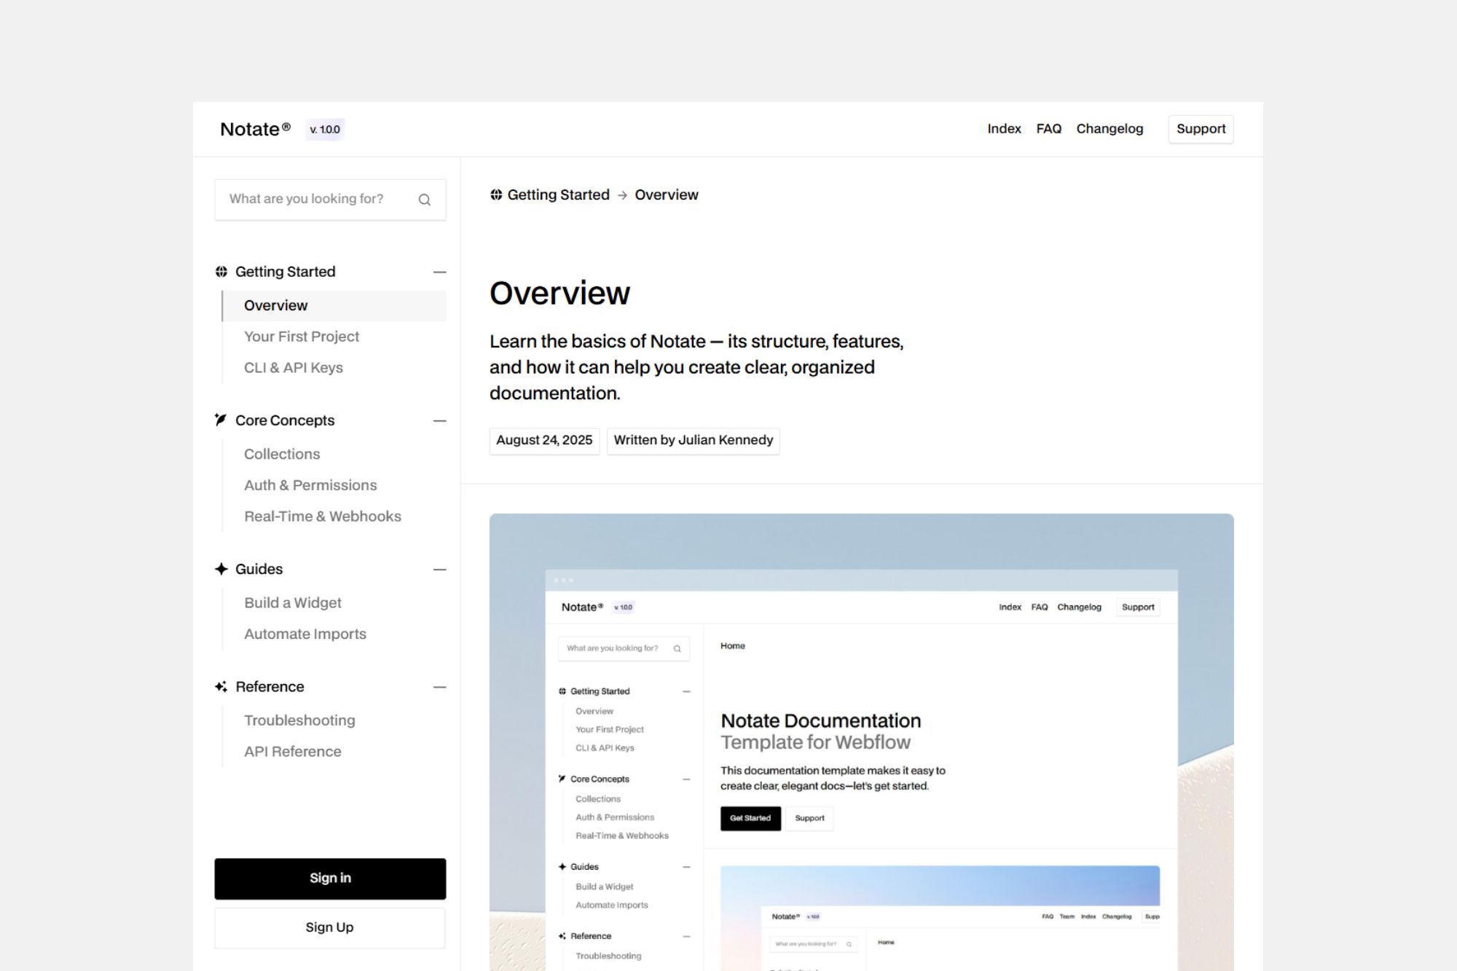The image size is (1457, 971).
Task: Click the Core Concepts leaf icon
Action: 221,420
